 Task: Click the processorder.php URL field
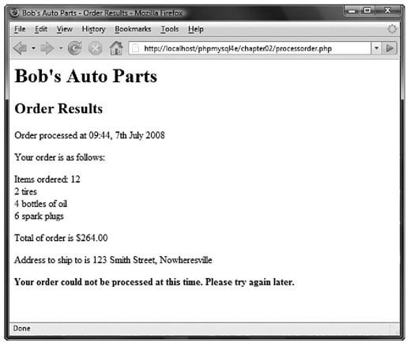coord(250,48)
